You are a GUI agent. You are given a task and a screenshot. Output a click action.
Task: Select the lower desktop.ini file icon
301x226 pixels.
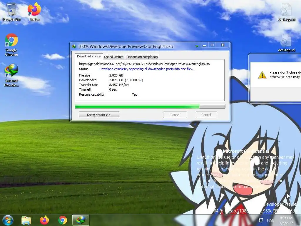point(287,43)
